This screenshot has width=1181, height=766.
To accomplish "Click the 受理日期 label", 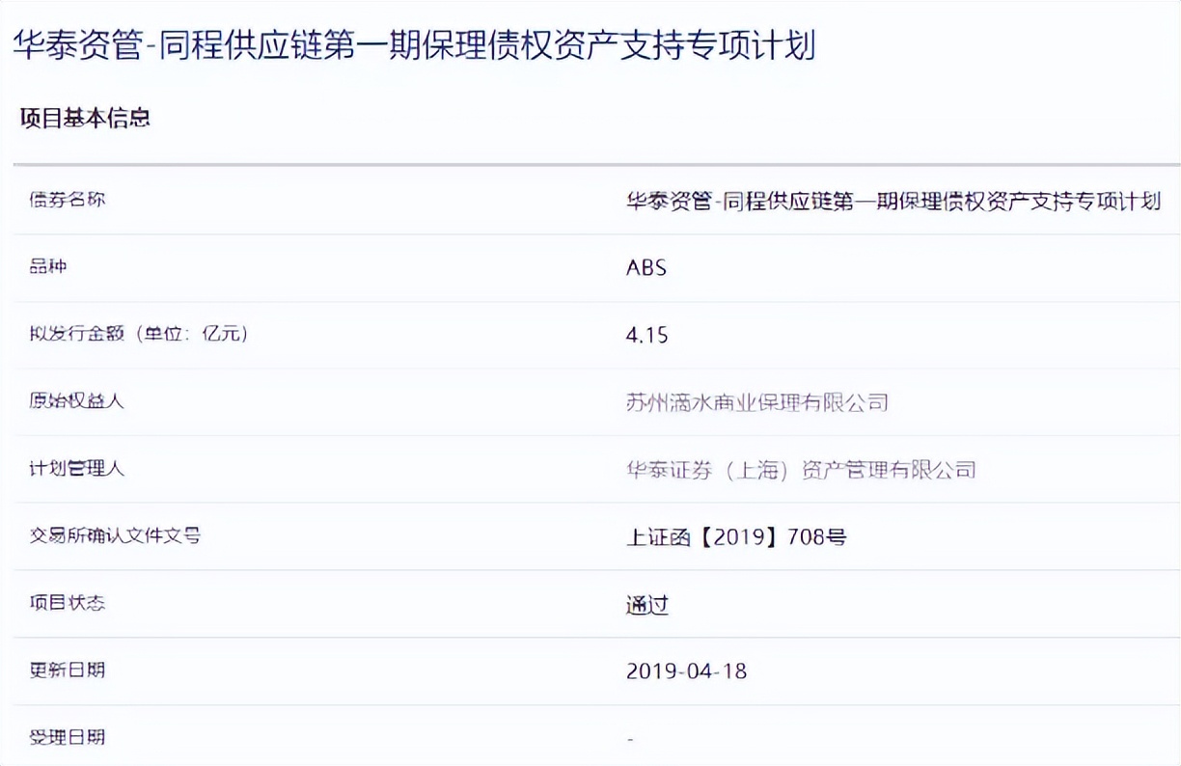I will [x=67, y=737].
